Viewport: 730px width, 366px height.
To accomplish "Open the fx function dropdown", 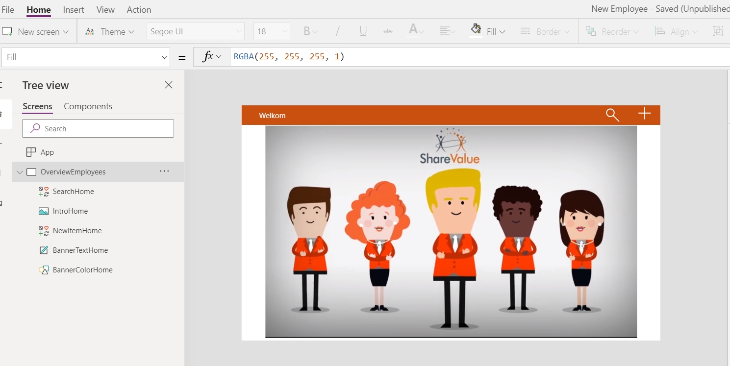I will tap(212, 57).
